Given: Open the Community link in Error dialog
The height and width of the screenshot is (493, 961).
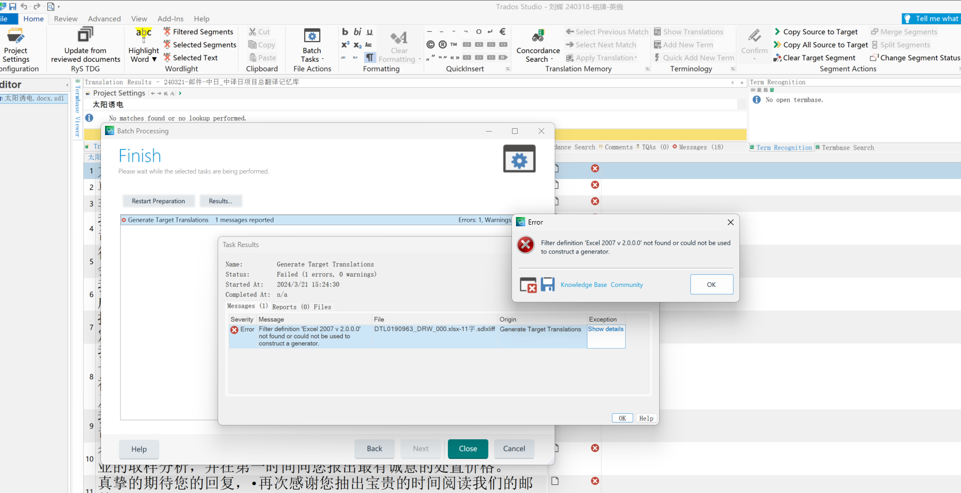Looking at the screenshot, I should [x=627, y=285].
